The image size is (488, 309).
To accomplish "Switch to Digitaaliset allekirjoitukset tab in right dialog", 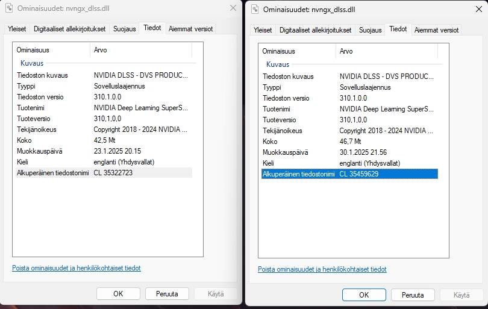I will click(315, 30).
